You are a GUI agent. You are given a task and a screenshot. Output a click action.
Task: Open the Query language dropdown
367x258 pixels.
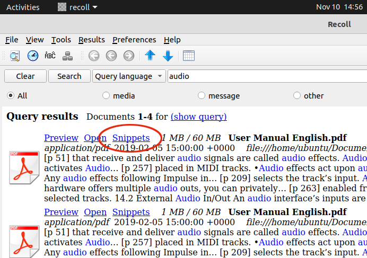[x=129, y=76]
